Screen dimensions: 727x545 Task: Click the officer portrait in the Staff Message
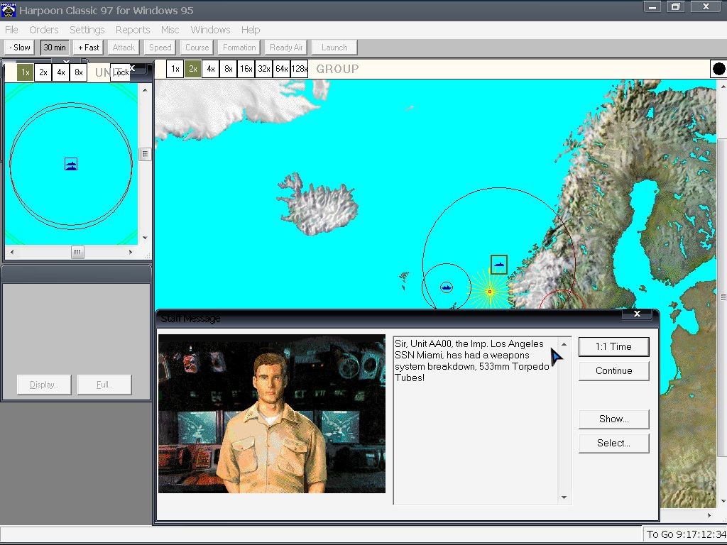(271, 414)
